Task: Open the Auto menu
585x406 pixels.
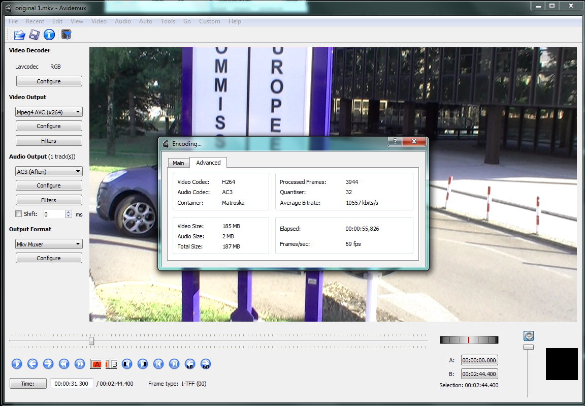Action: (146, 21)
